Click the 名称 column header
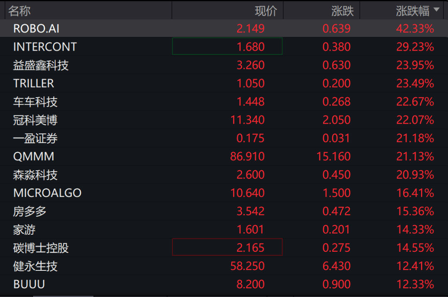Image resolution: width=448 pixels, height=297 pixels. click(19, 11)
